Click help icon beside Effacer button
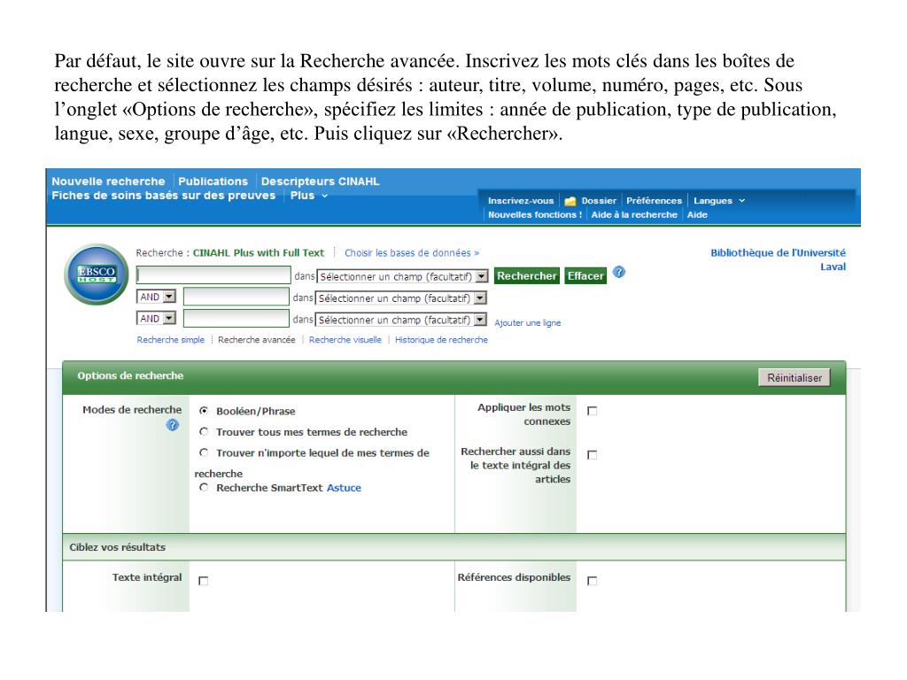907x680 pixels. coord(619,272)
